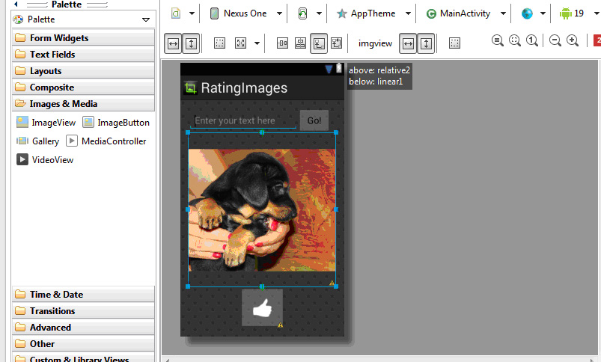Click imgview margins icon
Screen dimensions: 601x362
pyautogui.click(x=454, y=43)
